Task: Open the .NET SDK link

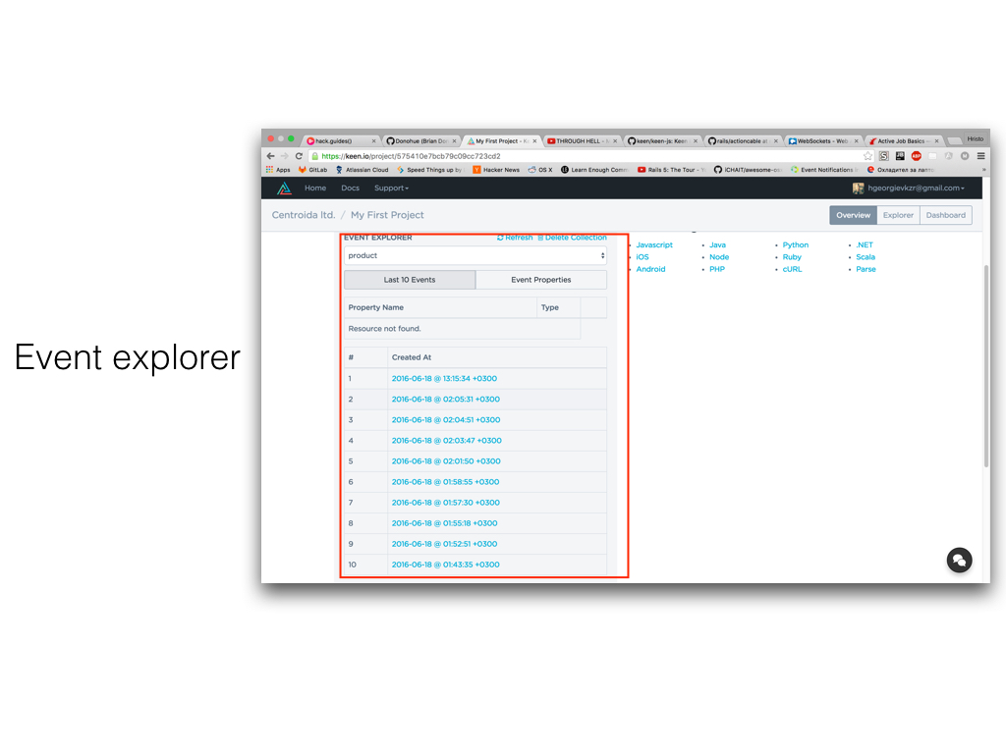Action: click(x=865, y=244)
